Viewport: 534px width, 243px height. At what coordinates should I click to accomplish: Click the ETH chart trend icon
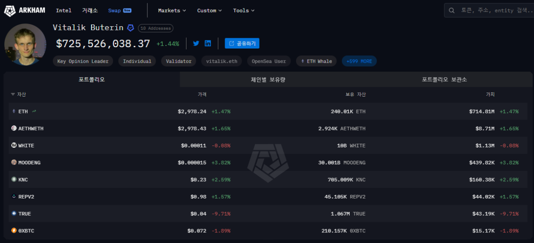pos(34,111)
